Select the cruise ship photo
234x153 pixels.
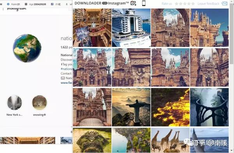point(131,28)
